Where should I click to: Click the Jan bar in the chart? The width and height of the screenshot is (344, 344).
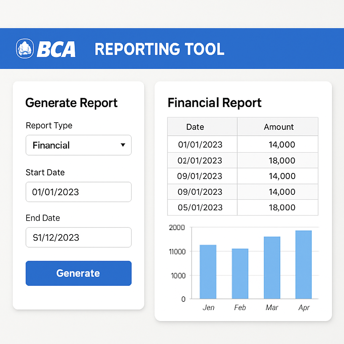click(x=208, y=271)
